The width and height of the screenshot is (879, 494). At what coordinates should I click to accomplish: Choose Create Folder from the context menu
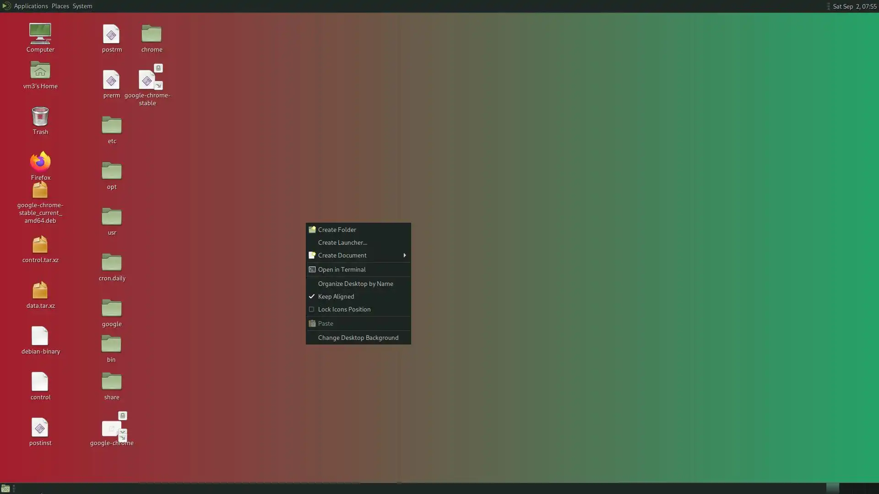337,230
